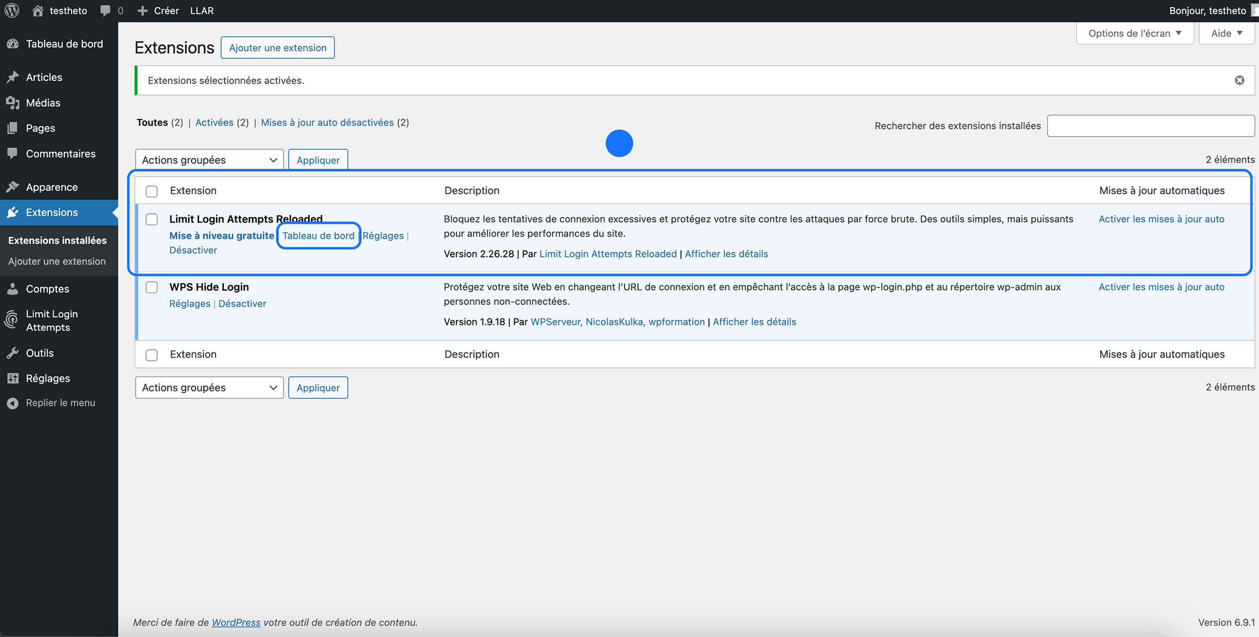The width and height of the screenshot is (1259, 637).
Task: Click Ajouter une extension button
Action: point(277,48)
